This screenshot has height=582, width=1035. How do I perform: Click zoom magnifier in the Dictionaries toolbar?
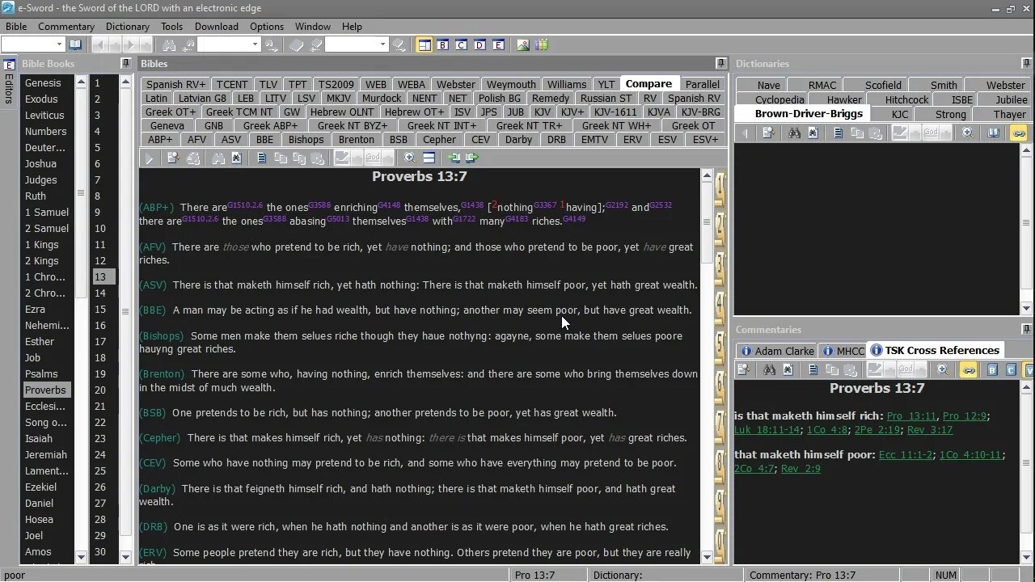[x=968, y=133]
